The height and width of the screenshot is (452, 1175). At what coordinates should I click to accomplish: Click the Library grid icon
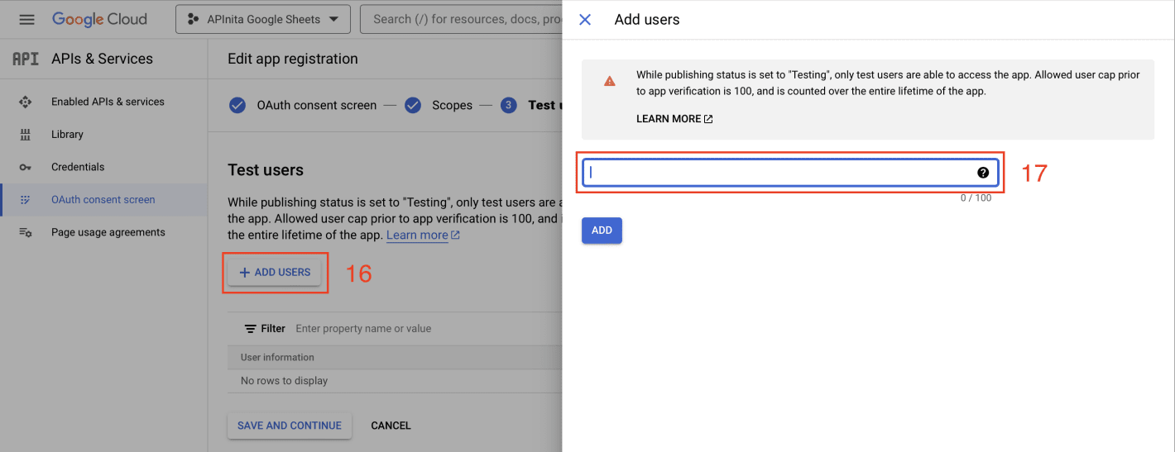point(25,134)
